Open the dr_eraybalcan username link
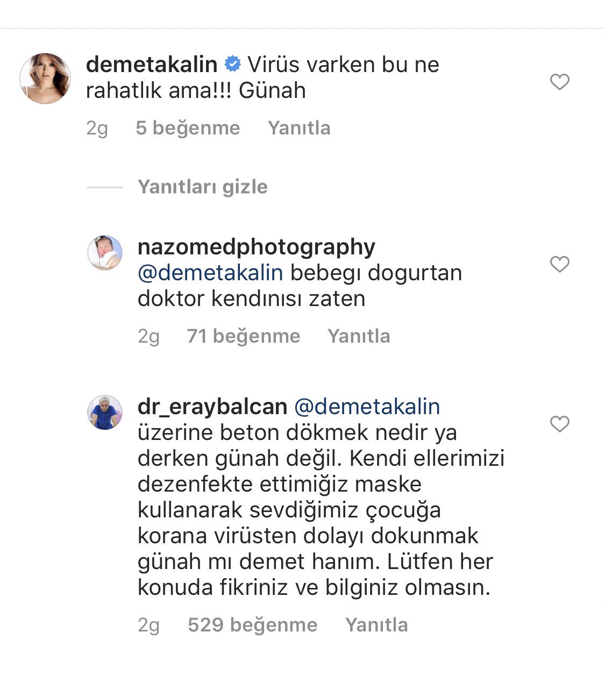The image size is (605, 682). tap(212, 407)
